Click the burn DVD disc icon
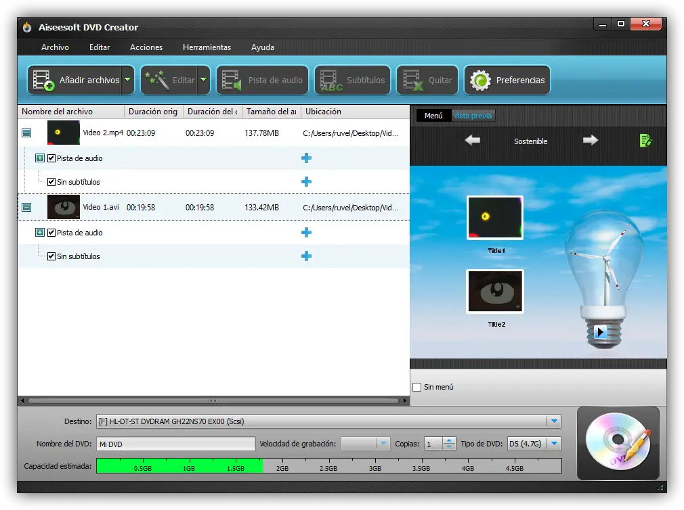This screenshot has width=684, height=510. (x=618, y=443)
